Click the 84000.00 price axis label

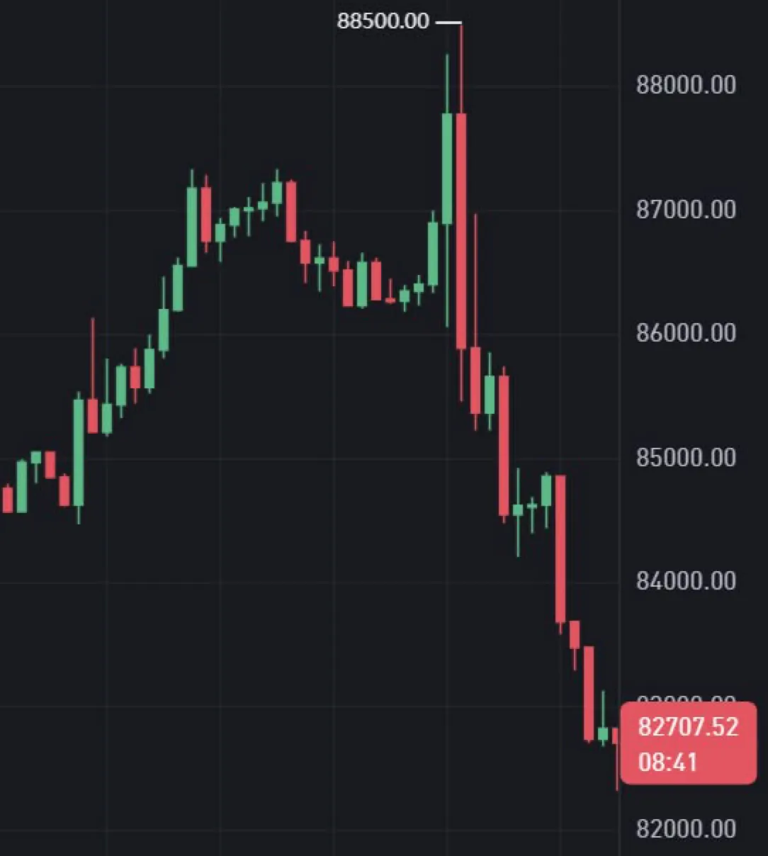click(686, 581)
